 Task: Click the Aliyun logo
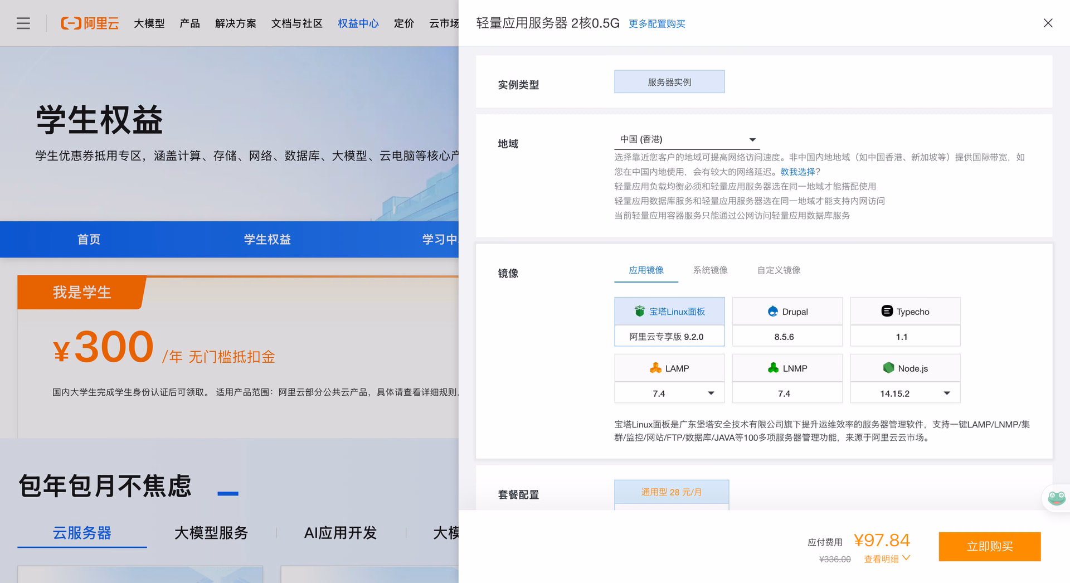coord(90,23)
